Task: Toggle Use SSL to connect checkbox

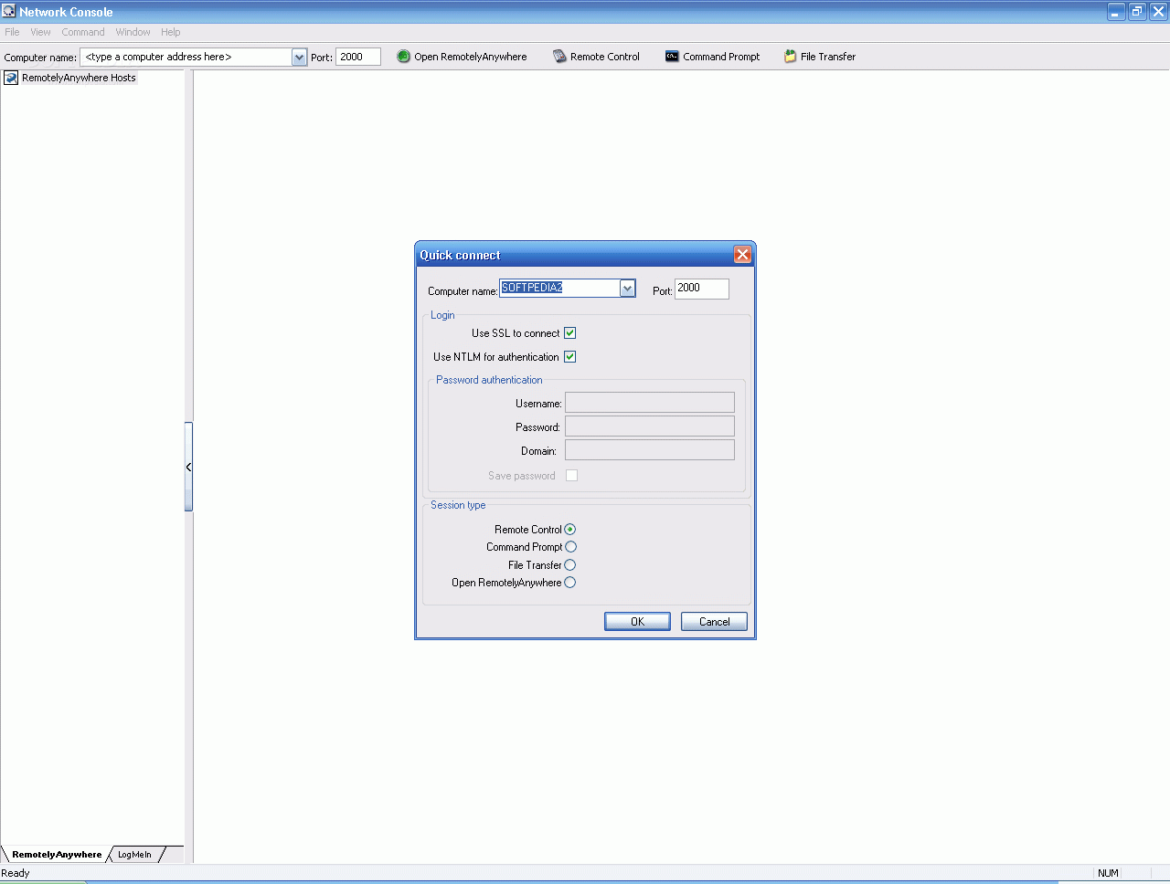Action: click(569, 333)
